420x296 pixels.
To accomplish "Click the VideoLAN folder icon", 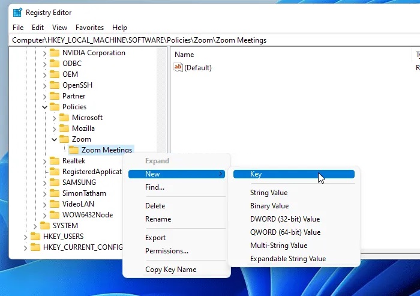I will pyautogui.click(x=55, y=204).
